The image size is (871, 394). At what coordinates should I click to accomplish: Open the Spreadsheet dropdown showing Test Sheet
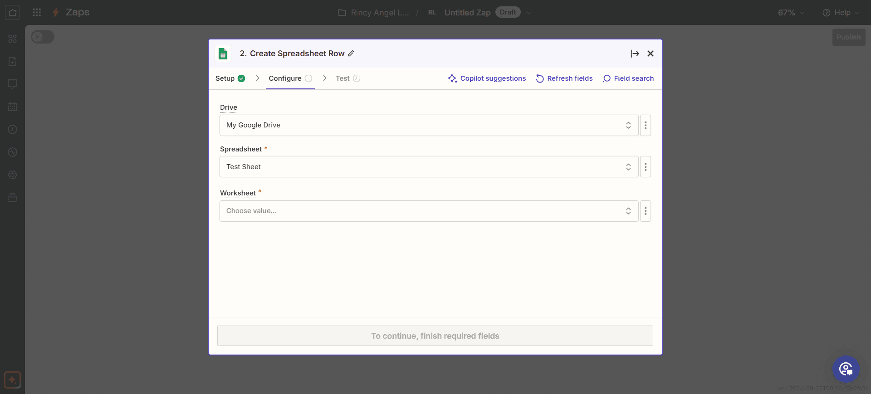point(429,167)
